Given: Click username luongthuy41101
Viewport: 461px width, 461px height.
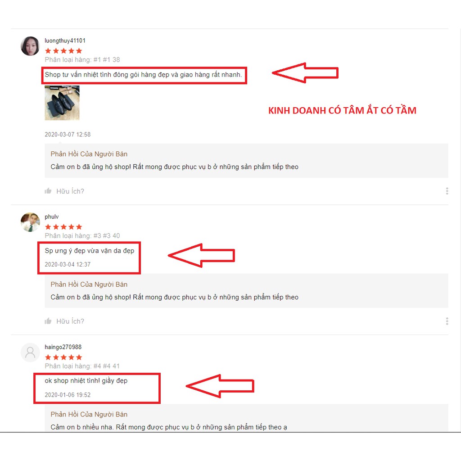Looking at the screenshot, I should (65, 41).
